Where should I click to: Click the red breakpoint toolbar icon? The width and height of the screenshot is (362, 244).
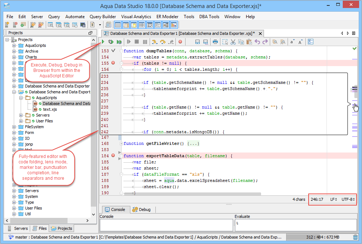point(180,42)
